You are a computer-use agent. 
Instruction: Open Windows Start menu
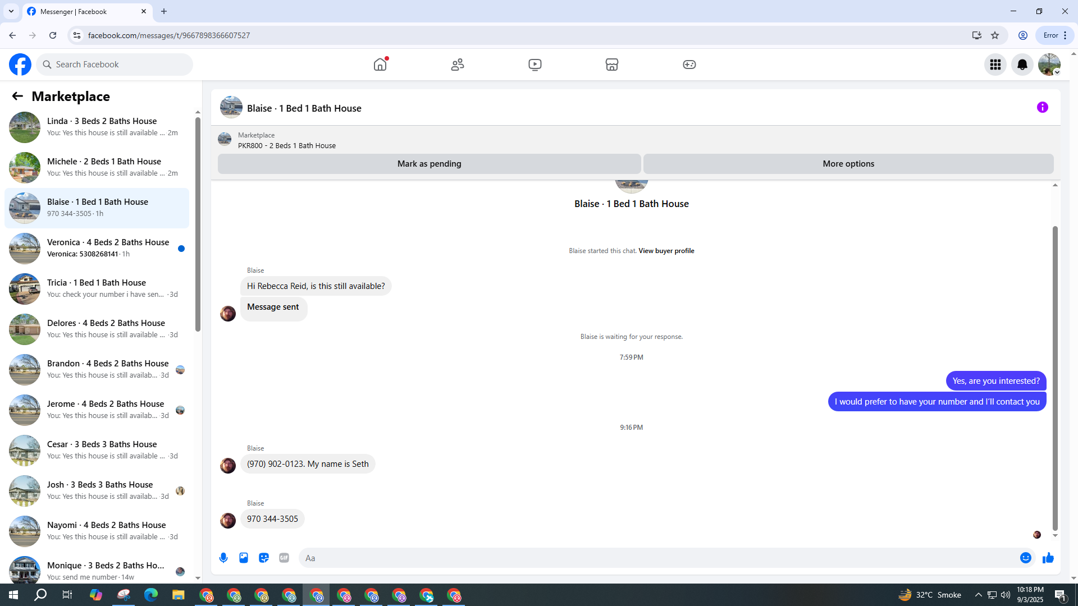(x=13, y=595)
